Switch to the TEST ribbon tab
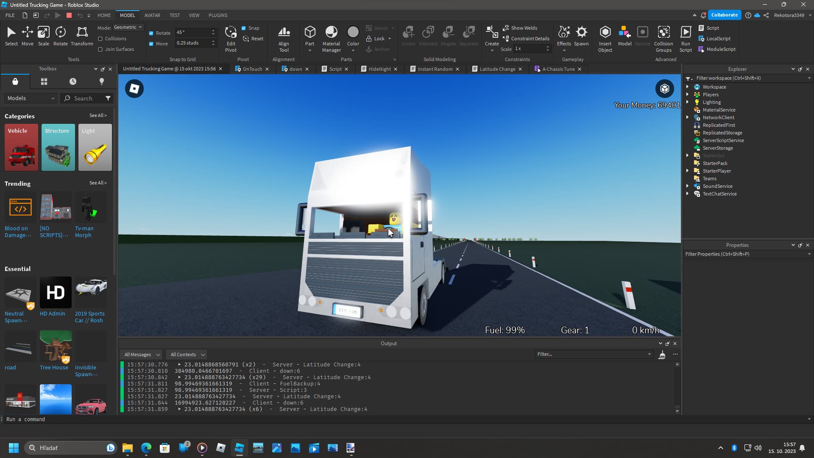This screenshot has height=458, width=814. click(x=174, y=15)
